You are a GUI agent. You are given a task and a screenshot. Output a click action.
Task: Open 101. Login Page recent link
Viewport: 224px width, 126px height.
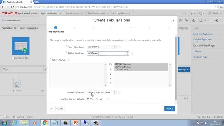(200, 57)
